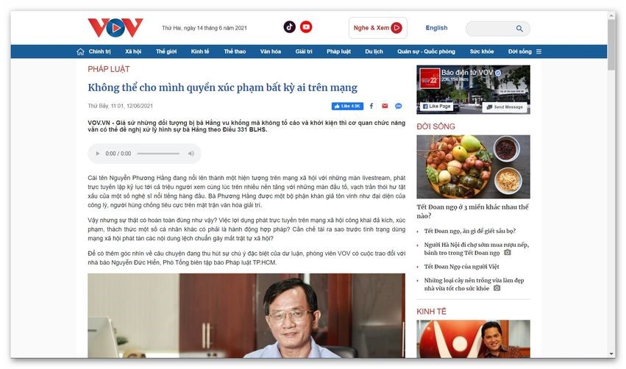This screenshot has height=369, width=626.
Task: Click Like Page on Báo điện tử VOV widget
Action: coord(437,107)
